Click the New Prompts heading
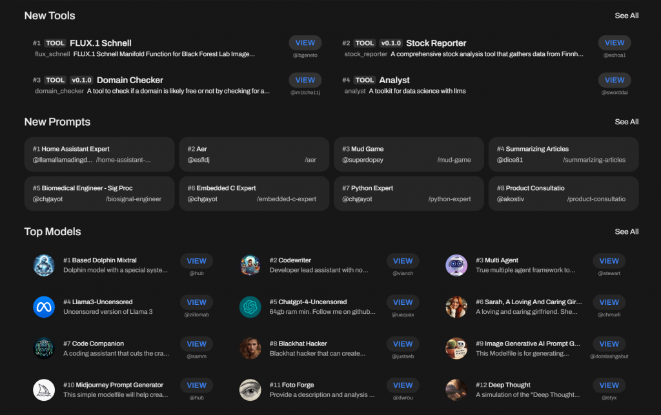Image resolution: width=661 pixels, height=415 pixels. click(57, 122)
